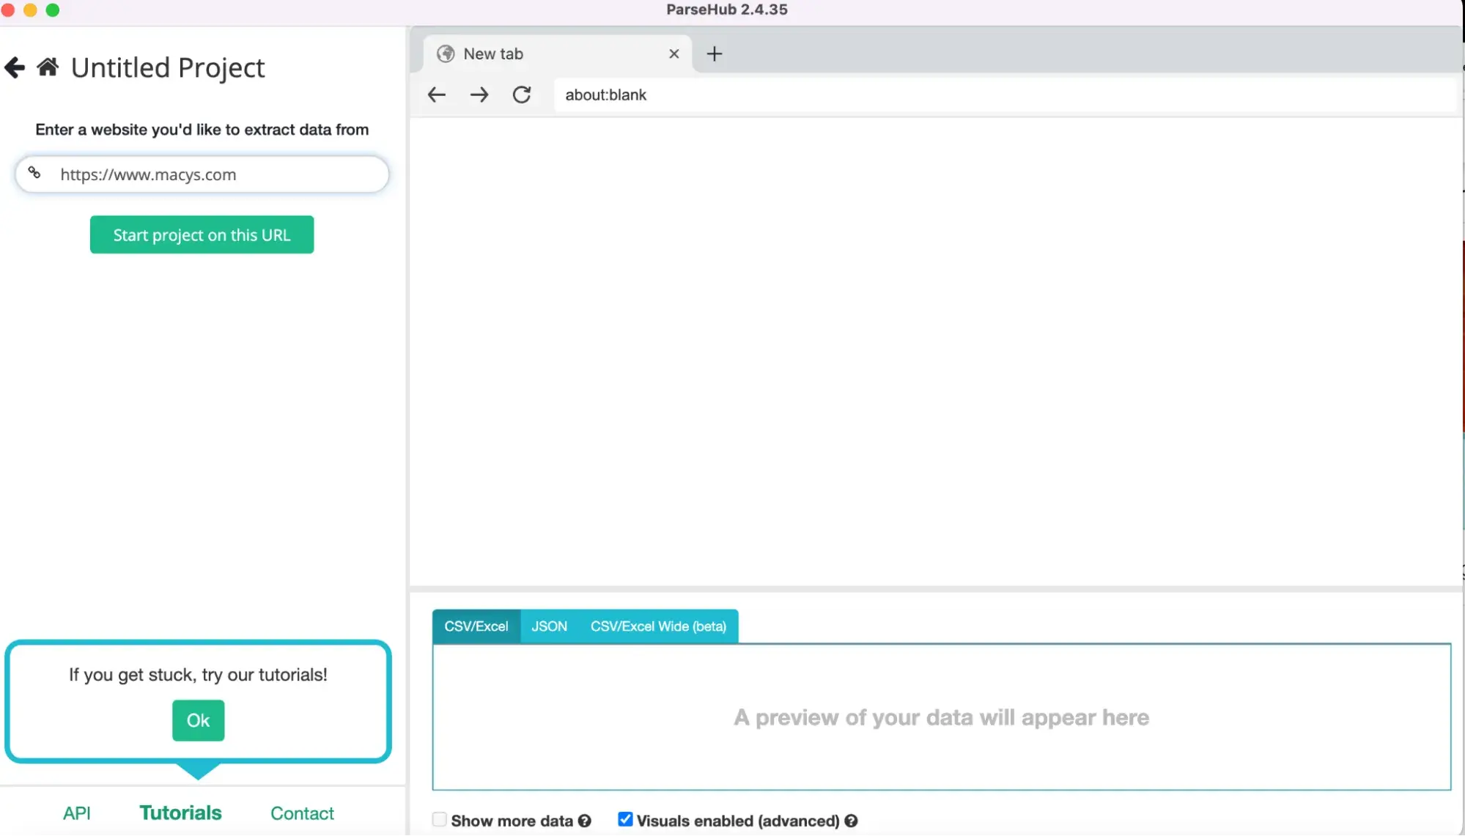Image resolution: width=1465 pixels, height=836 pixels.
Task: Navigate forward in the embedded browser
Action: coord(479,95)
